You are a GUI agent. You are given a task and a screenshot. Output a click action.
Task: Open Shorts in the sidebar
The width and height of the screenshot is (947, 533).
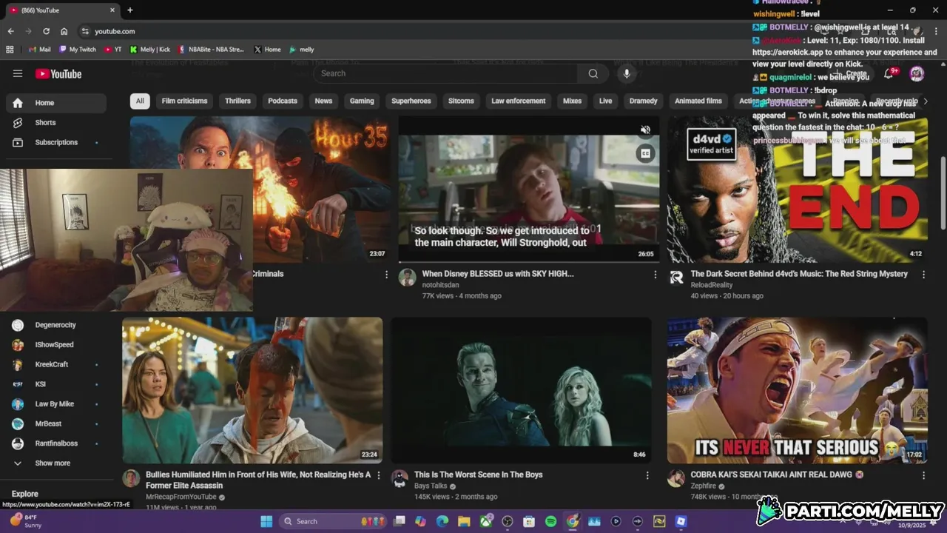pyautogui.click(x=56, y=122)
